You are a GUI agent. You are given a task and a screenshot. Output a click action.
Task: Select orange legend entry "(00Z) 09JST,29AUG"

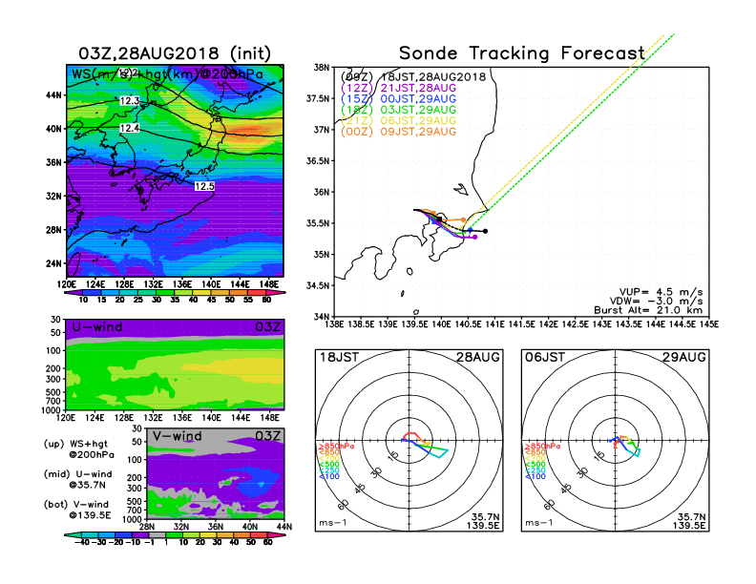click(398, 132)
